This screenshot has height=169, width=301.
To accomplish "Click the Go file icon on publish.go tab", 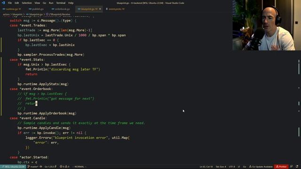I will (30, 9).
